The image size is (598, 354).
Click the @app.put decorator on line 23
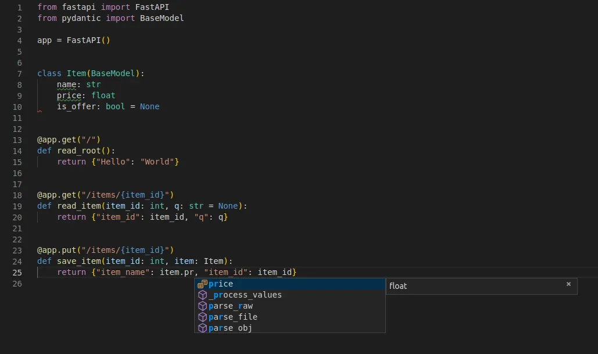tap(56, 250)
